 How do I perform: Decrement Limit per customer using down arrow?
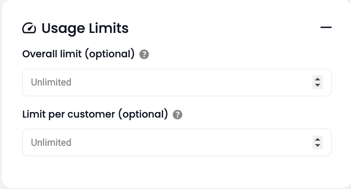[317, 145]
